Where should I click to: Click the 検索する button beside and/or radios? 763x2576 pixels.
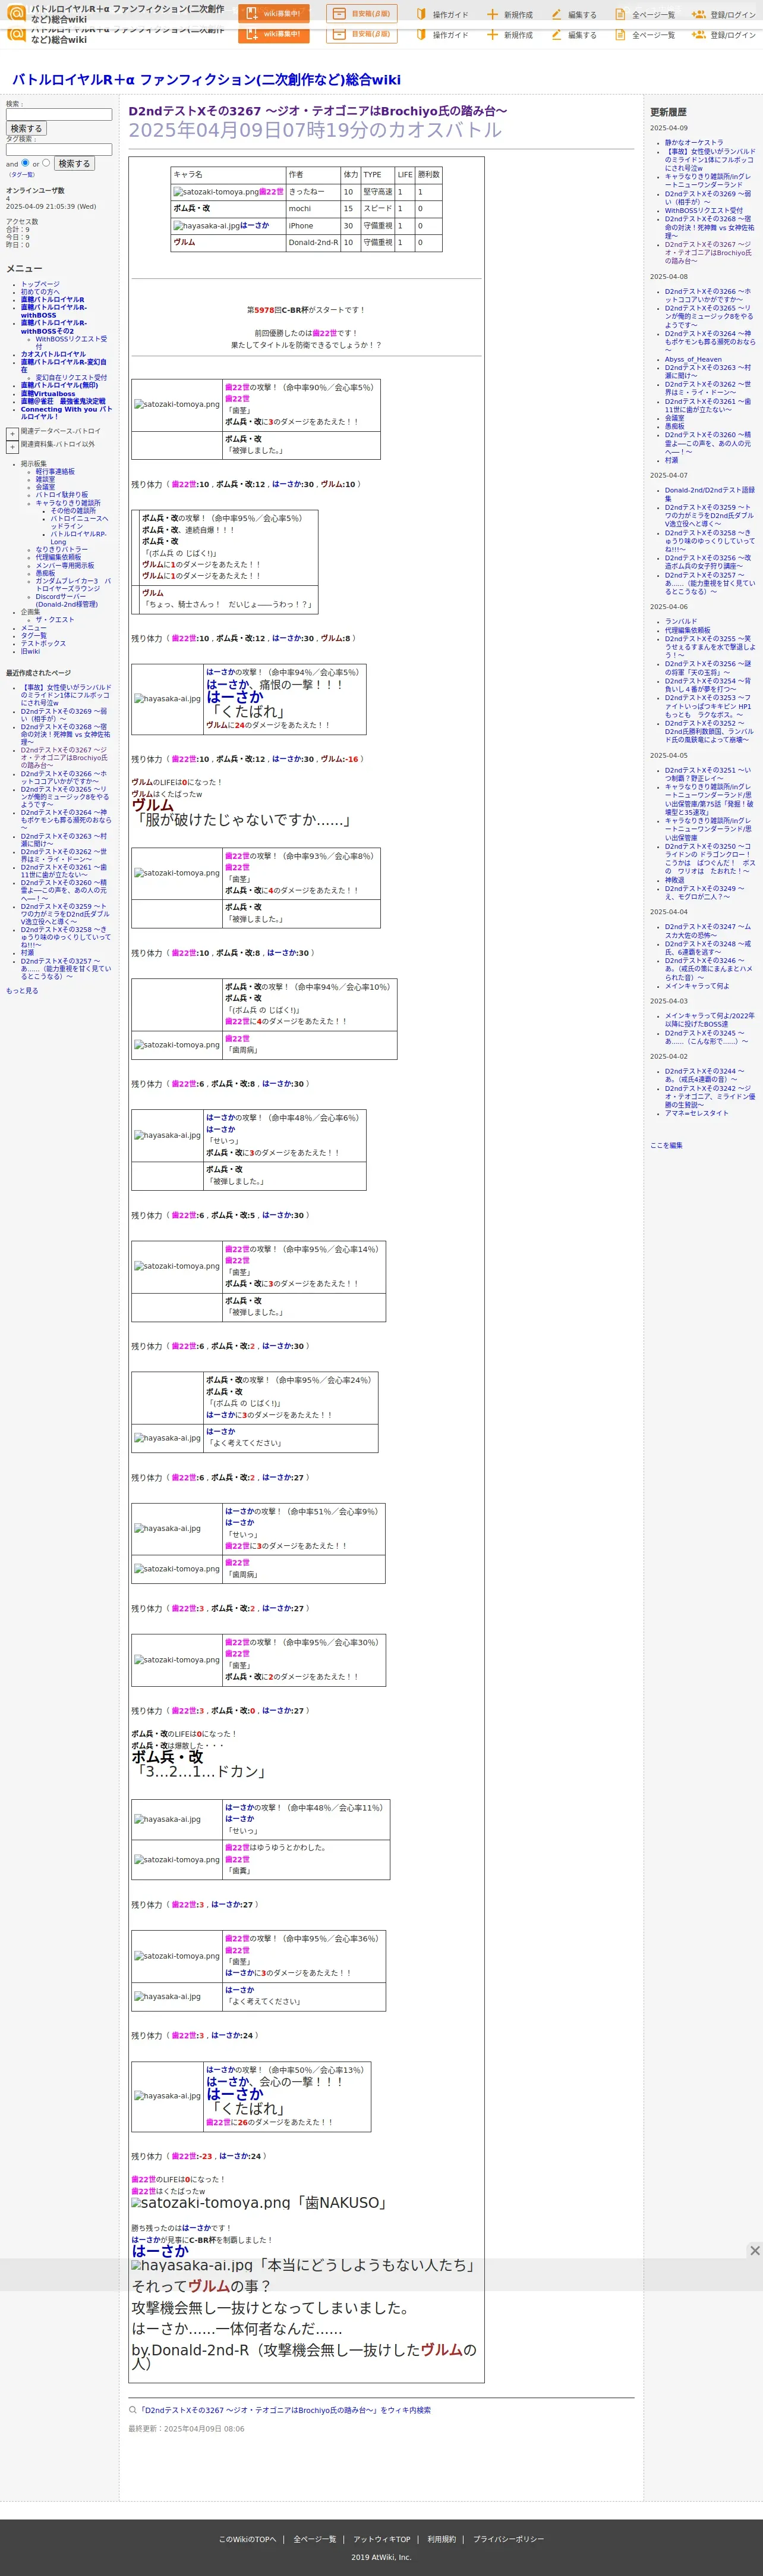[74, 163]
